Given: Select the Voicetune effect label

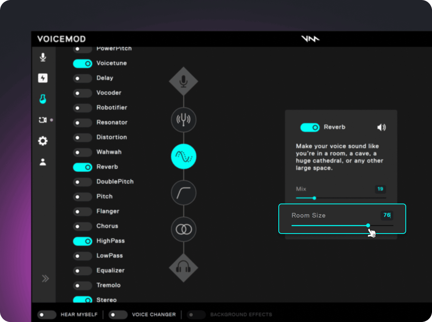Looking at the screenshot, I should (111, 63).
